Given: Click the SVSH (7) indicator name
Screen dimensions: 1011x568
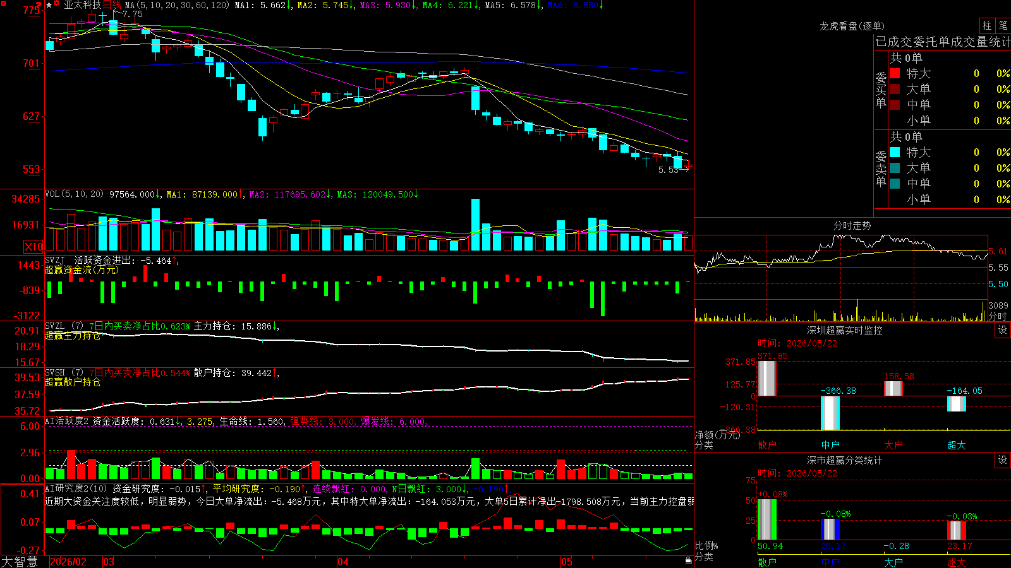Looking at the screenshot, I should point(64,373).
